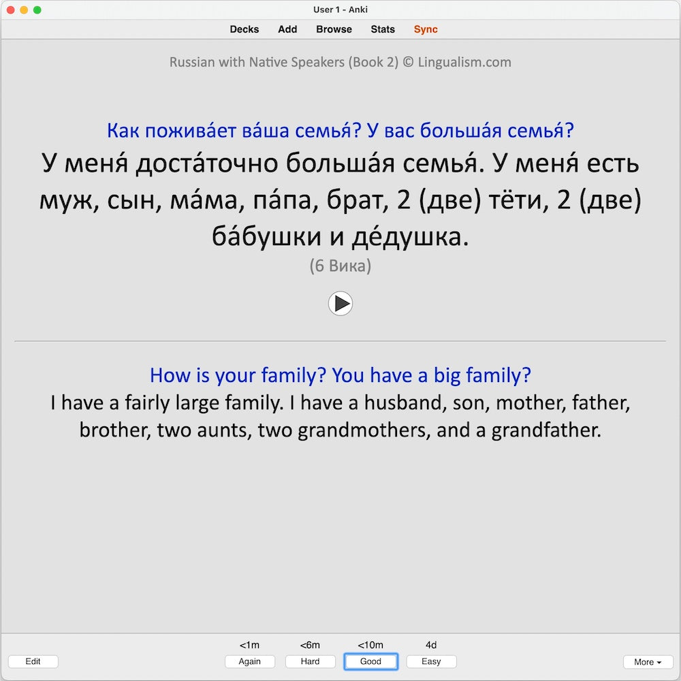The width and height of the screenshot is (681, 681).
Task: Close the Anki window
Action: coord(10,10)
